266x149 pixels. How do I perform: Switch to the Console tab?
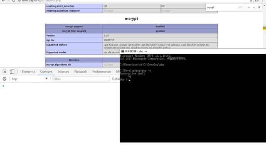46,72
